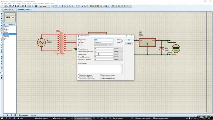Select the Selection arrow tool in left sidebar
213x120 pixels.
tap(1, 14)
